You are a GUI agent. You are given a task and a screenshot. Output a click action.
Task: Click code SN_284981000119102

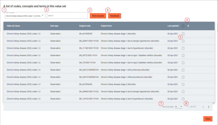pyautogui.click(x=89, y=92)
